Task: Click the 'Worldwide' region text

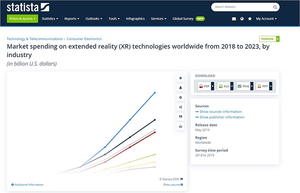Action: point(203,142)
